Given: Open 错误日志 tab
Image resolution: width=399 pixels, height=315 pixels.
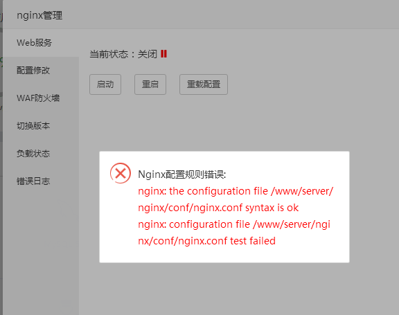Looking at the screenshot, I should (41, 181).
